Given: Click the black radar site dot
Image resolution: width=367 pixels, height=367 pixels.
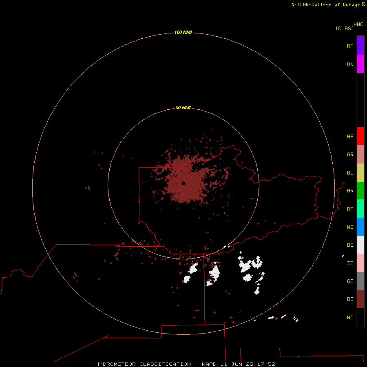Looking at the screenshot, I should (x=184, y=183).
